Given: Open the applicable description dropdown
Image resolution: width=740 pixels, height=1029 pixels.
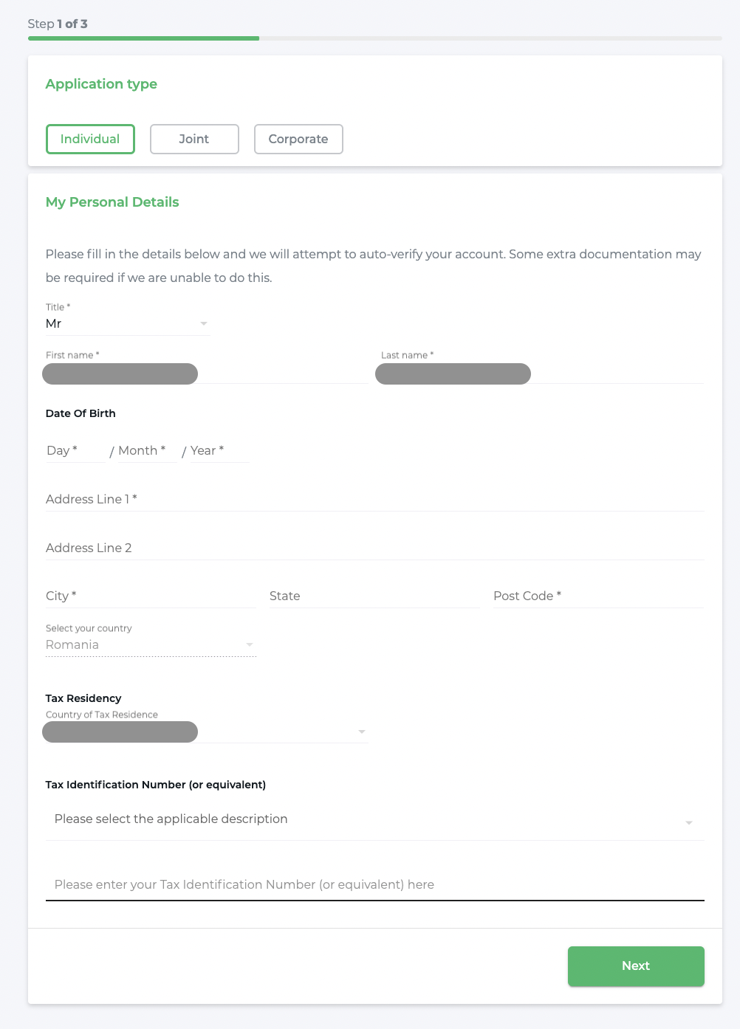Looking at the screenshot, I should pyautogui.click(x=688, y=822).
